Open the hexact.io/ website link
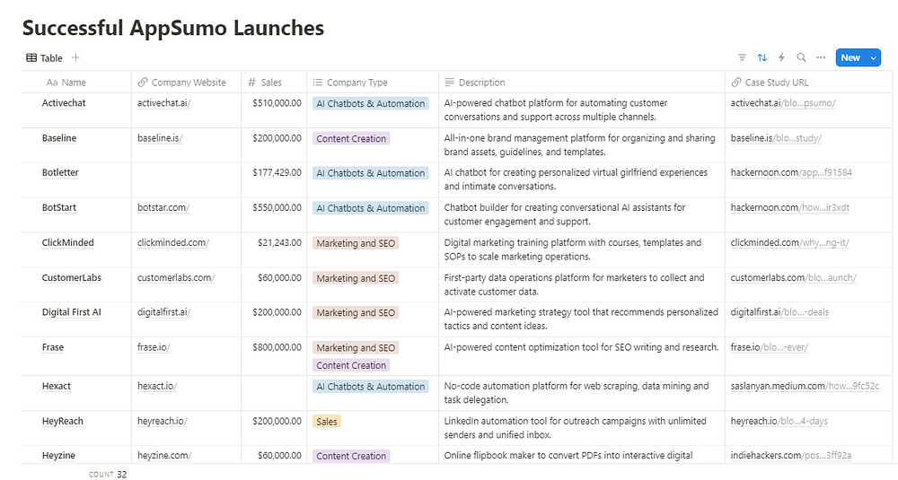The image size is (898, 480). coord(157,386)
